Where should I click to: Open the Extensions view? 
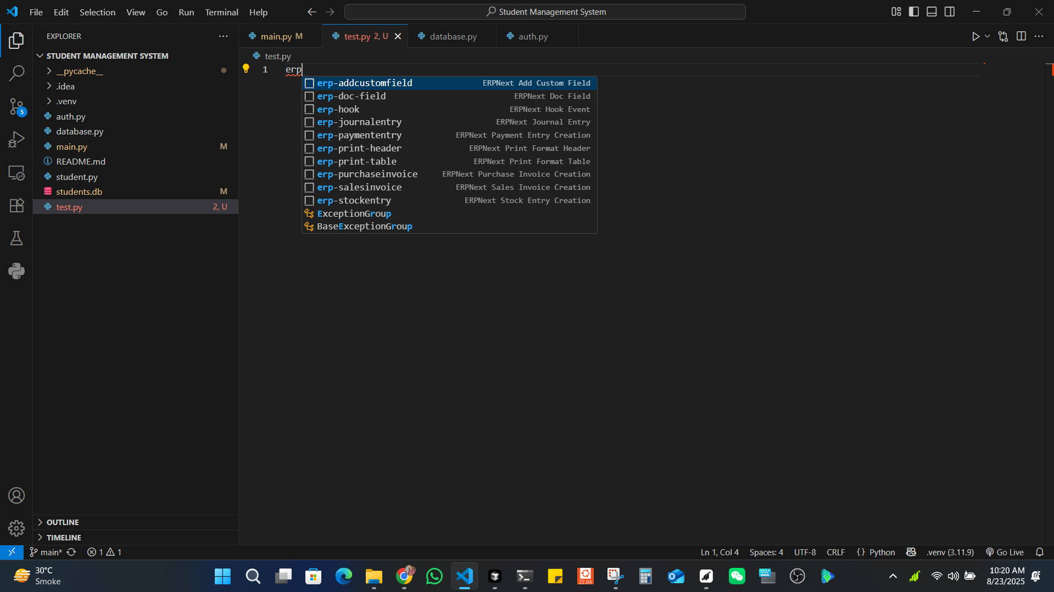pyautogui.click(x=16, y=205)
